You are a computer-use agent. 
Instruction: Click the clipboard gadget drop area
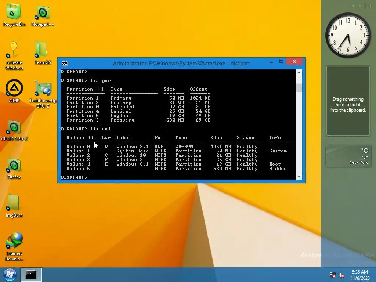[348, 101]
